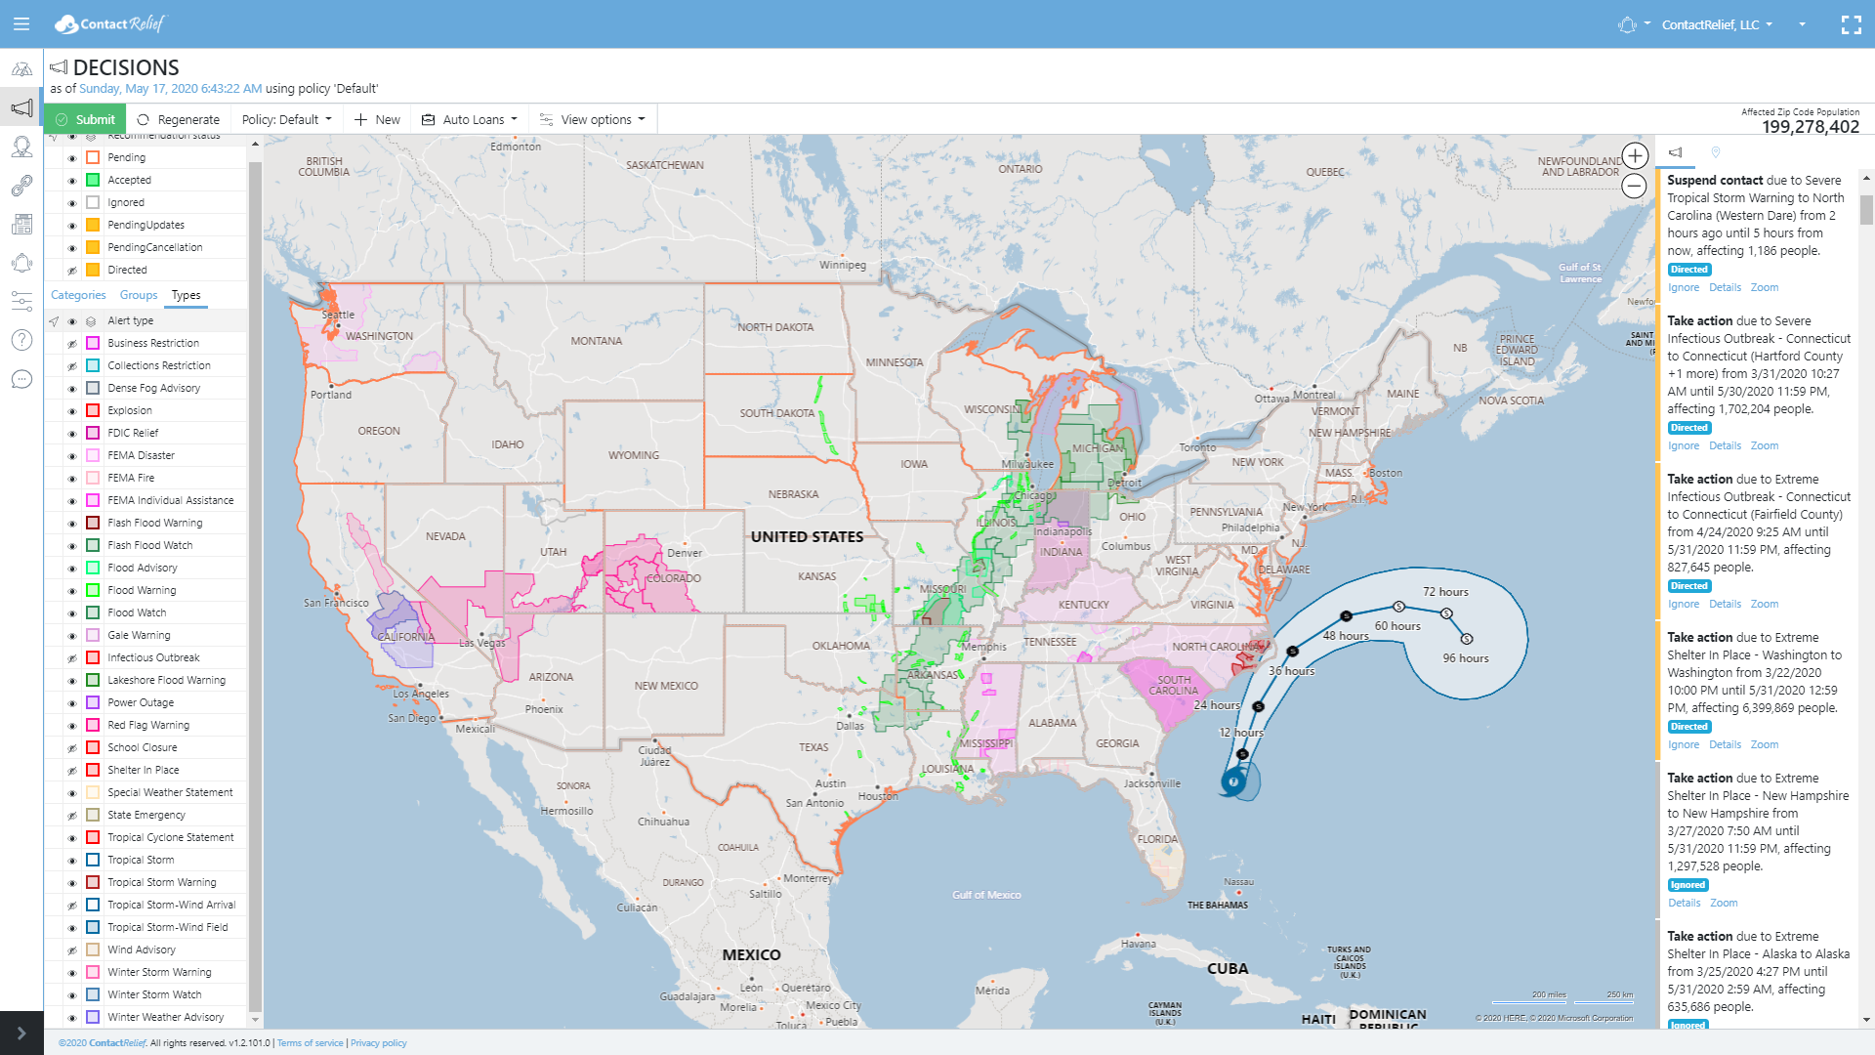Open the help question mark icon
The height and width of the screenshot is (1055, 1875).
[21, 340]
